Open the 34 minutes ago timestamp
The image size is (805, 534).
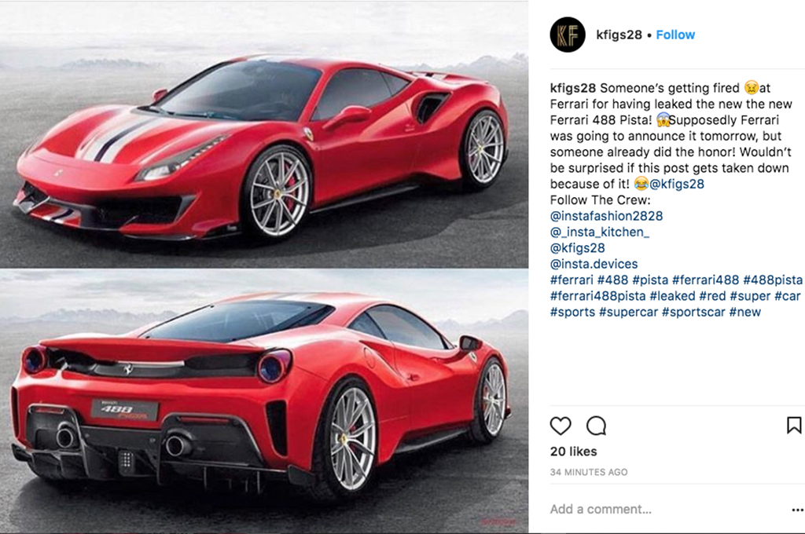tap(589, 472)
